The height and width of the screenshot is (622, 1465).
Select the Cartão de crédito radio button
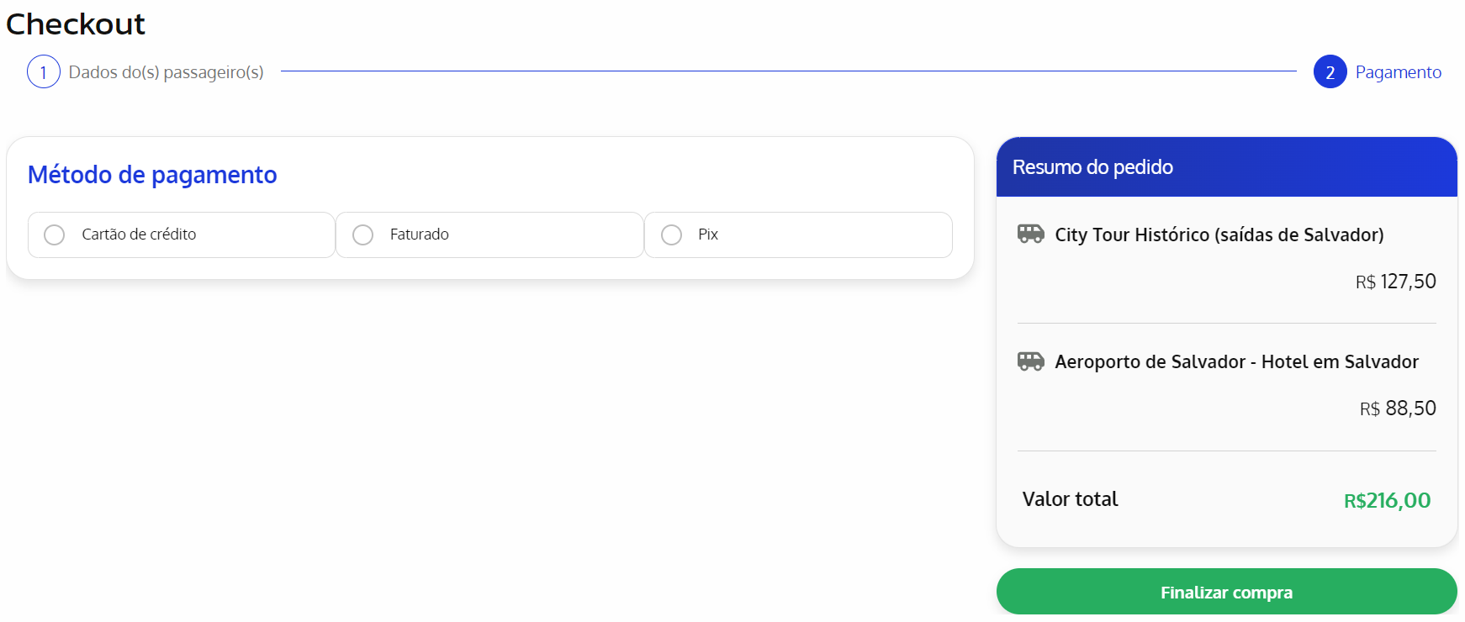tap(55, 235)
